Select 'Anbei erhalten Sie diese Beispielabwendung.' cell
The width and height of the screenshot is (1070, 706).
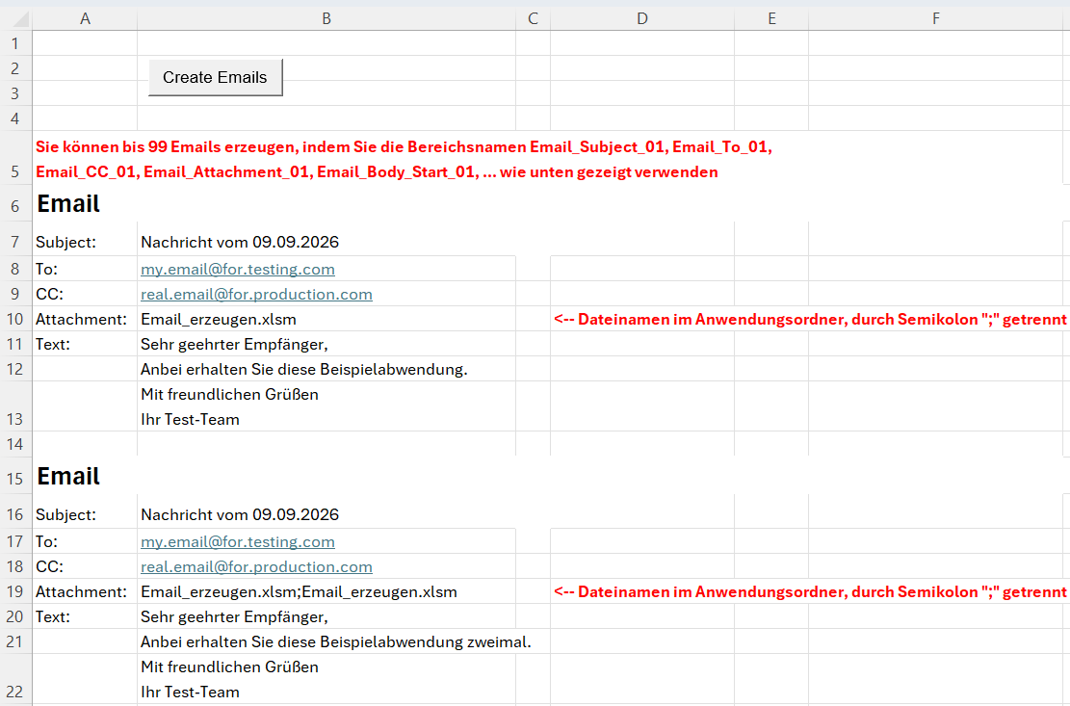tap(304, 370)
